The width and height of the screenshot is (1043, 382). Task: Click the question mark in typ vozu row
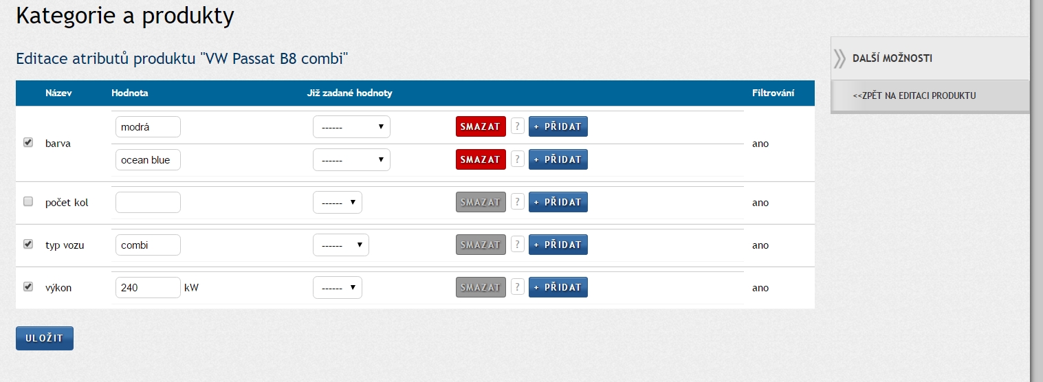pos(518,245)
